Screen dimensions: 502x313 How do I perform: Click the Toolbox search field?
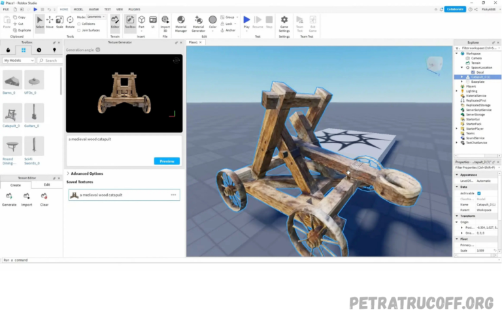click(x=50, y=61)
